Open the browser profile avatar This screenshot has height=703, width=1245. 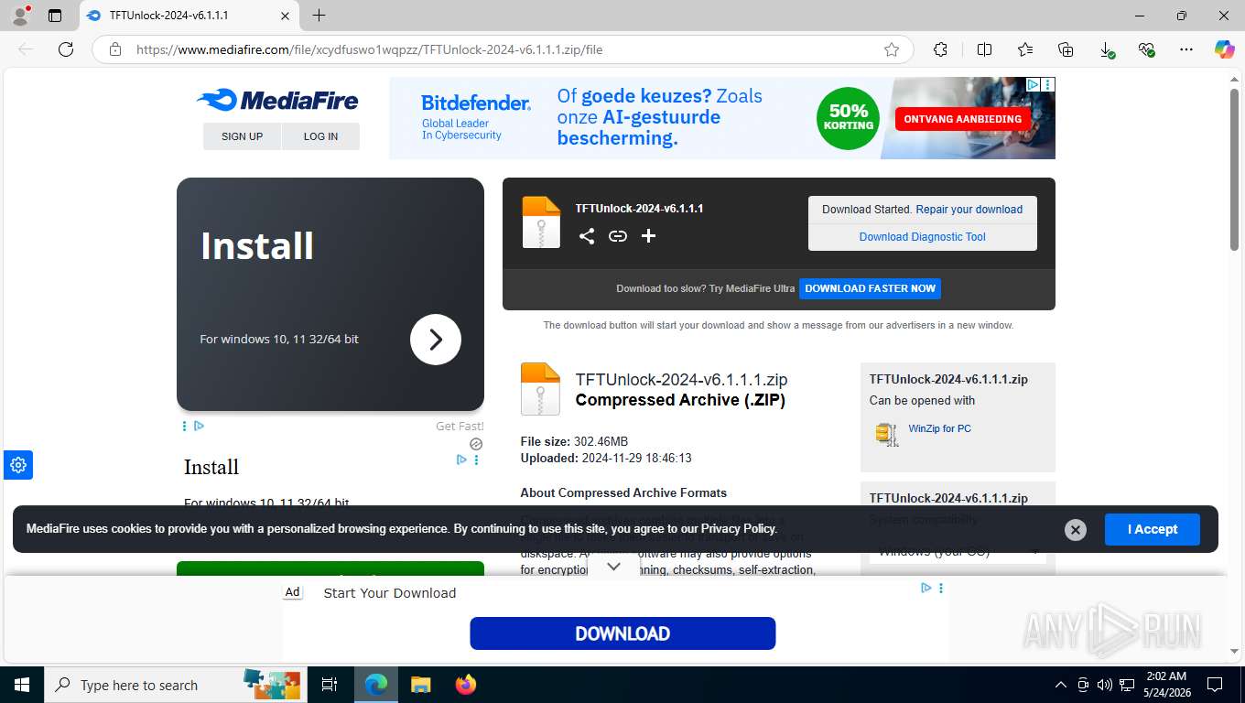point(20,15)
